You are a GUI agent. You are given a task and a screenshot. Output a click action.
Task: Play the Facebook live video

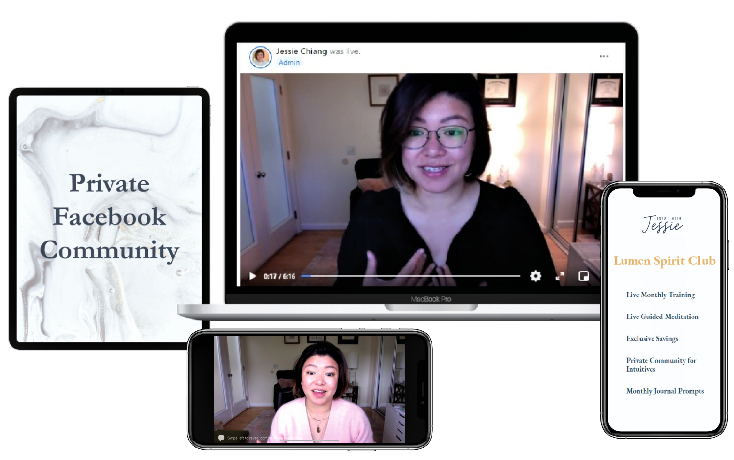coord(252,276)
